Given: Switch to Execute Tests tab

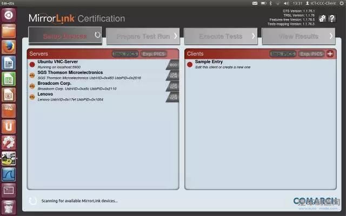Looking at the screenshot, I should 221,36.
